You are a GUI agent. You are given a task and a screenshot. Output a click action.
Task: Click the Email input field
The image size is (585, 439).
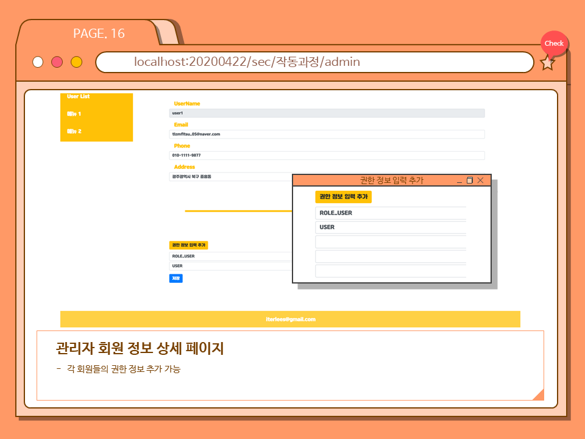(x=327, y=134)
